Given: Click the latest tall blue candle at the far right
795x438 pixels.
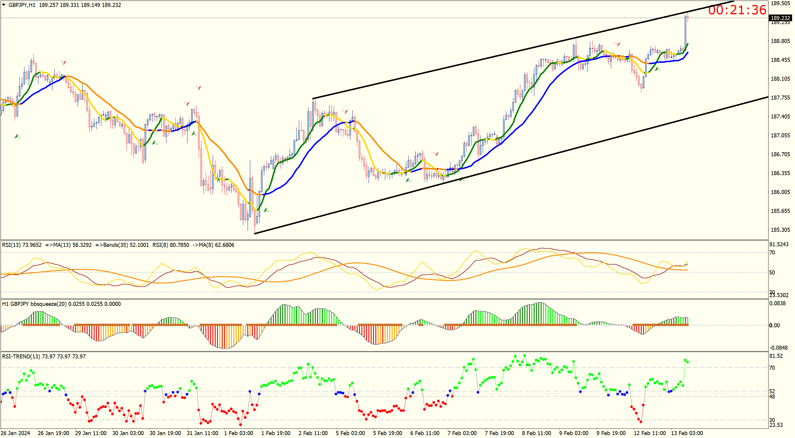Looking at the screenshot, I should [686, 34].
